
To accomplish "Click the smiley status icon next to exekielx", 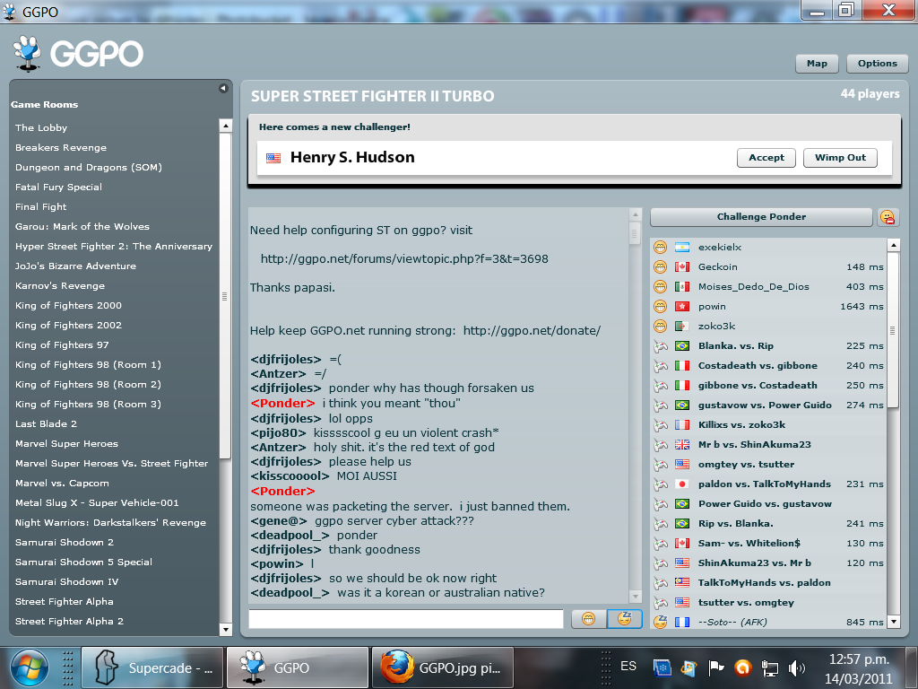I will [x=661, y=248].
